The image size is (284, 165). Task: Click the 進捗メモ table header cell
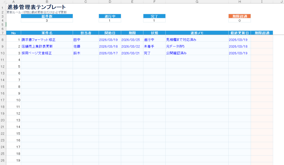pos(197,33)
